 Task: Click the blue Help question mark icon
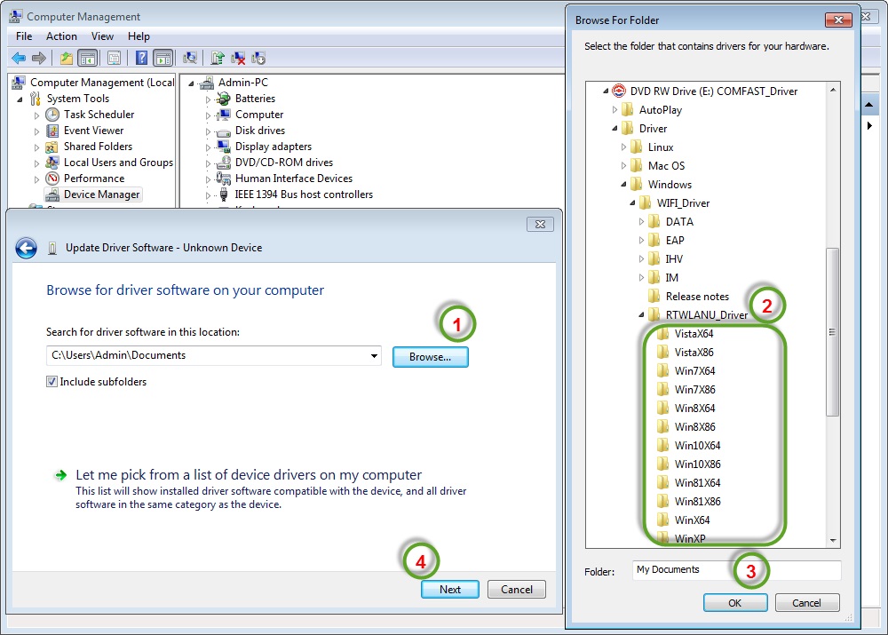(x=141, y=59)
